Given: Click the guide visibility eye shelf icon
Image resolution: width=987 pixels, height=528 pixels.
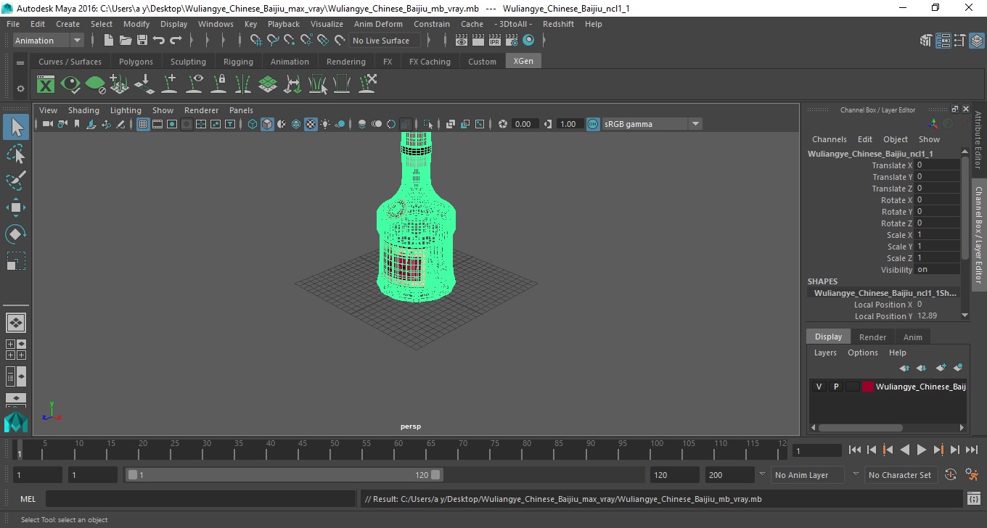Looking at the screenshot, I should point(194,84).
